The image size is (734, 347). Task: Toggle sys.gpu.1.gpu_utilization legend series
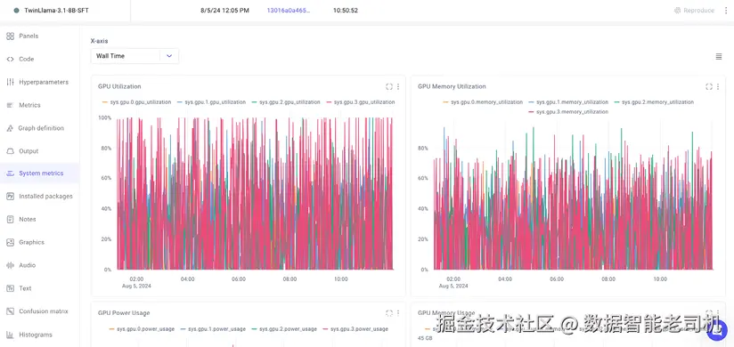(x=211, y=102)
